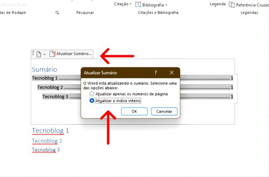Click the Sumário heading title

click(44, 70)
